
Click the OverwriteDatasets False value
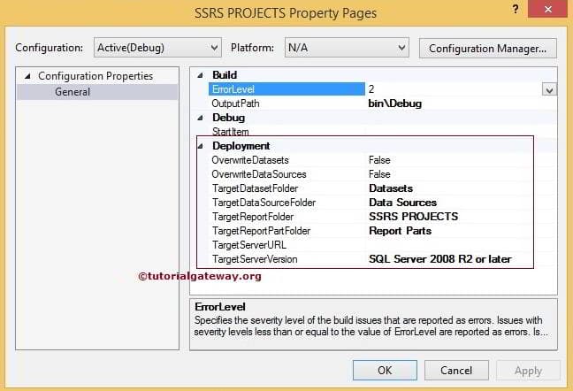pyautogui.click(x=379, y=160)
